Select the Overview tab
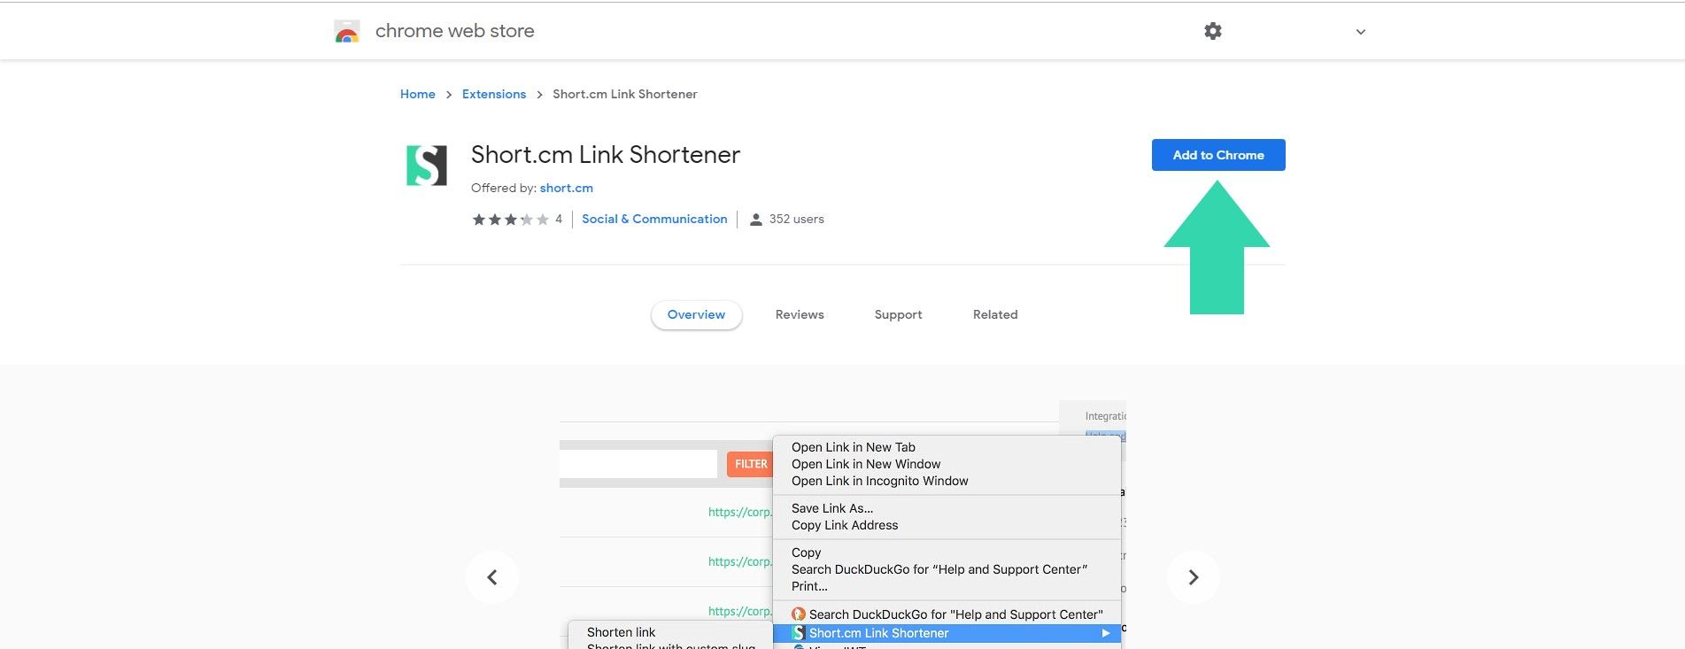Viewport: 1685px width, 649px height. point(696,314)
